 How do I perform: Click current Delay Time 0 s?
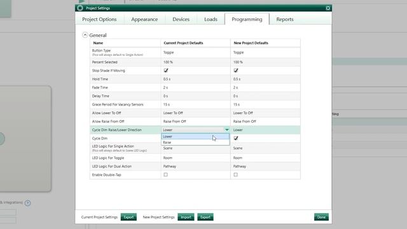point(165,96)
